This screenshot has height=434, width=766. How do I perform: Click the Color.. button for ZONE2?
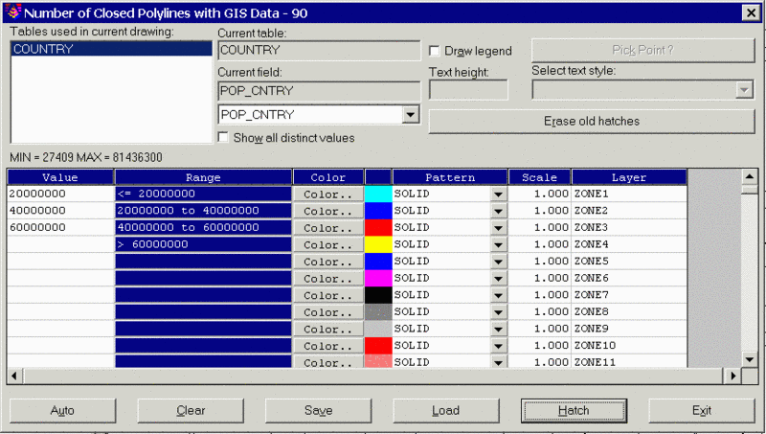328,211
